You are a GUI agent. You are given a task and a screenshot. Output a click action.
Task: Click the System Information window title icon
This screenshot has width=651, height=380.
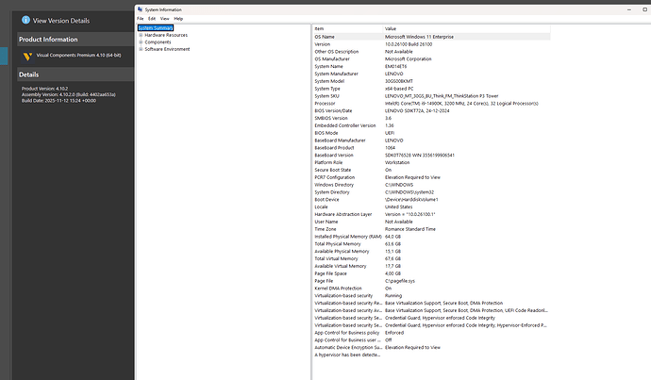[141, 8]
